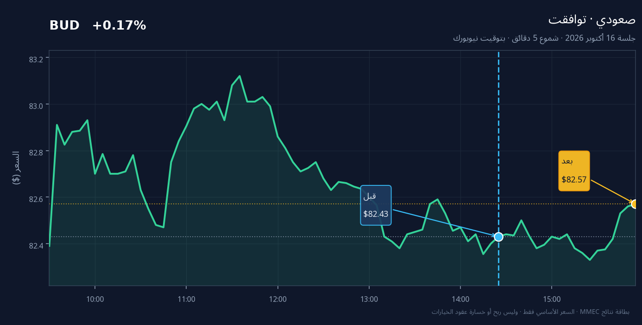
Task: Click the Arabic chart title at top right
Action: pyautogui.click(x=592, y=19)
